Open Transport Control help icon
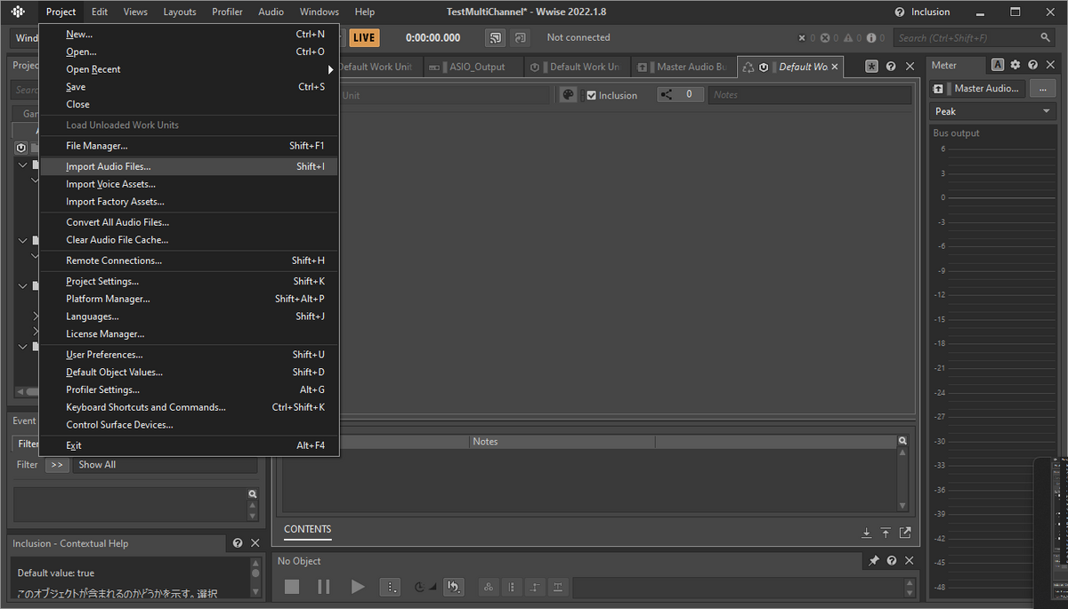The image size is (1068, 609). point(891,561)
